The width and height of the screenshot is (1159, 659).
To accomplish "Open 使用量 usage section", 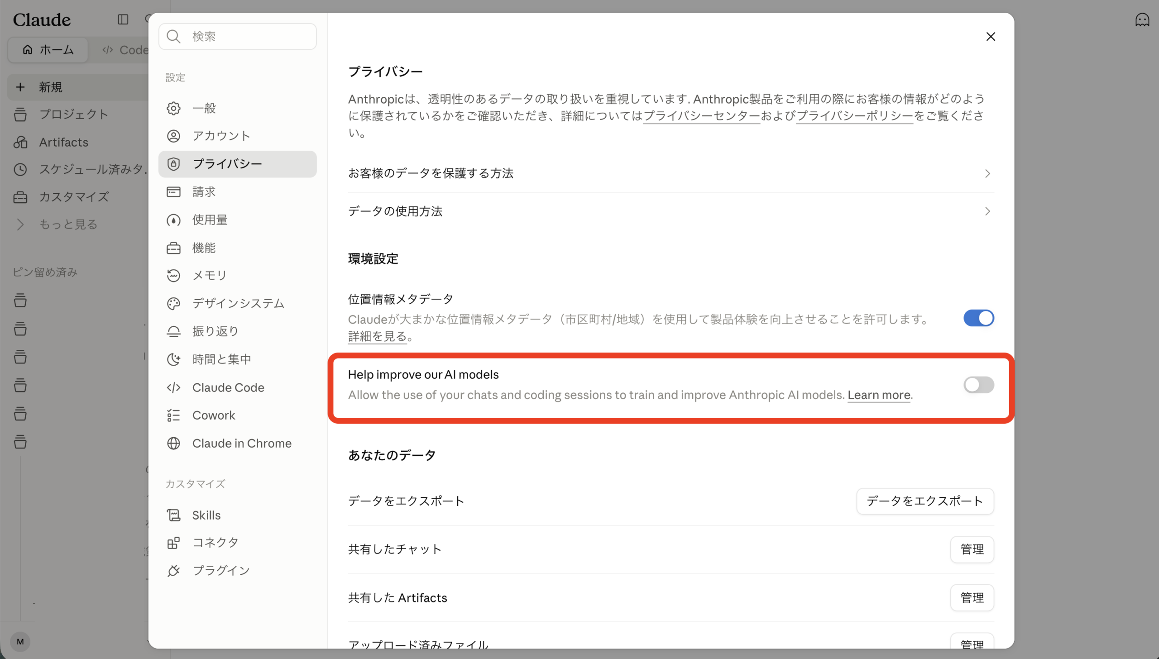I will tap(237, 220).
